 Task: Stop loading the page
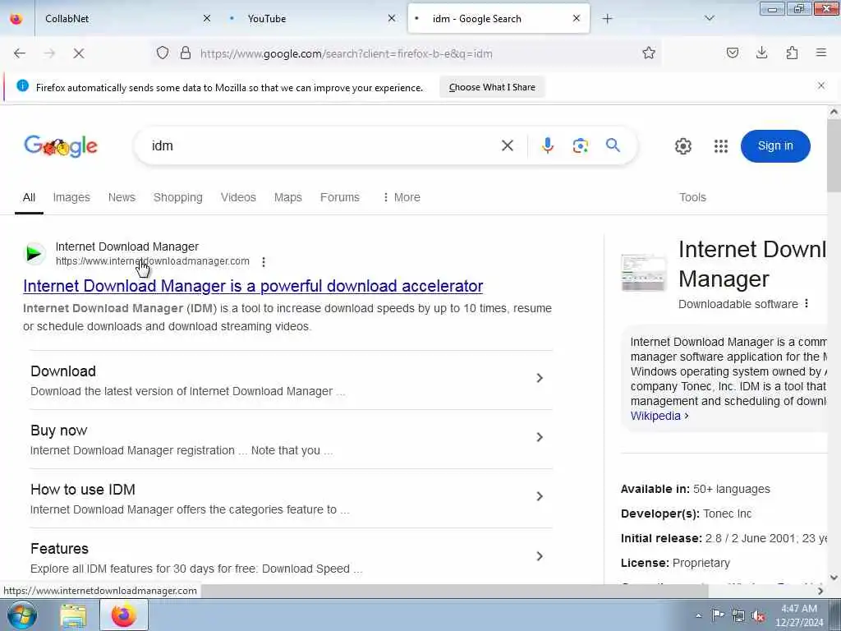click(x=79, y=53)
